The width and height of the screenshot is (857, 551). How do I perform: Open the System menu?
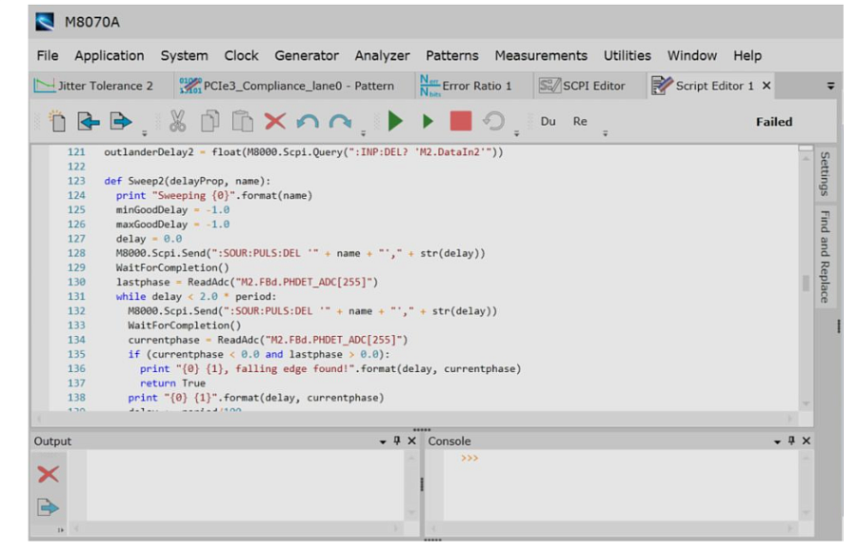pyautogui.click(x=184, y=56)
